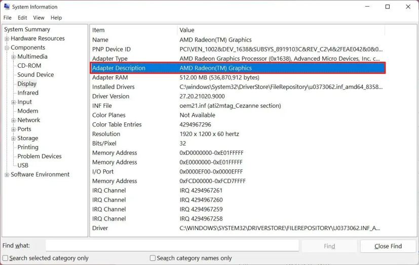The image size is (419, 265).
Task: Select Problem Devices in the tree
Action: click(x=40, y=156)
